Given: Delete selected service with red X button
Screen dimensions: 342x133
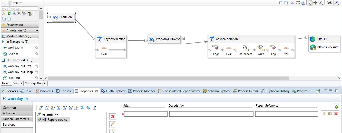Looking at the screenshot, I should pos(112,117).
